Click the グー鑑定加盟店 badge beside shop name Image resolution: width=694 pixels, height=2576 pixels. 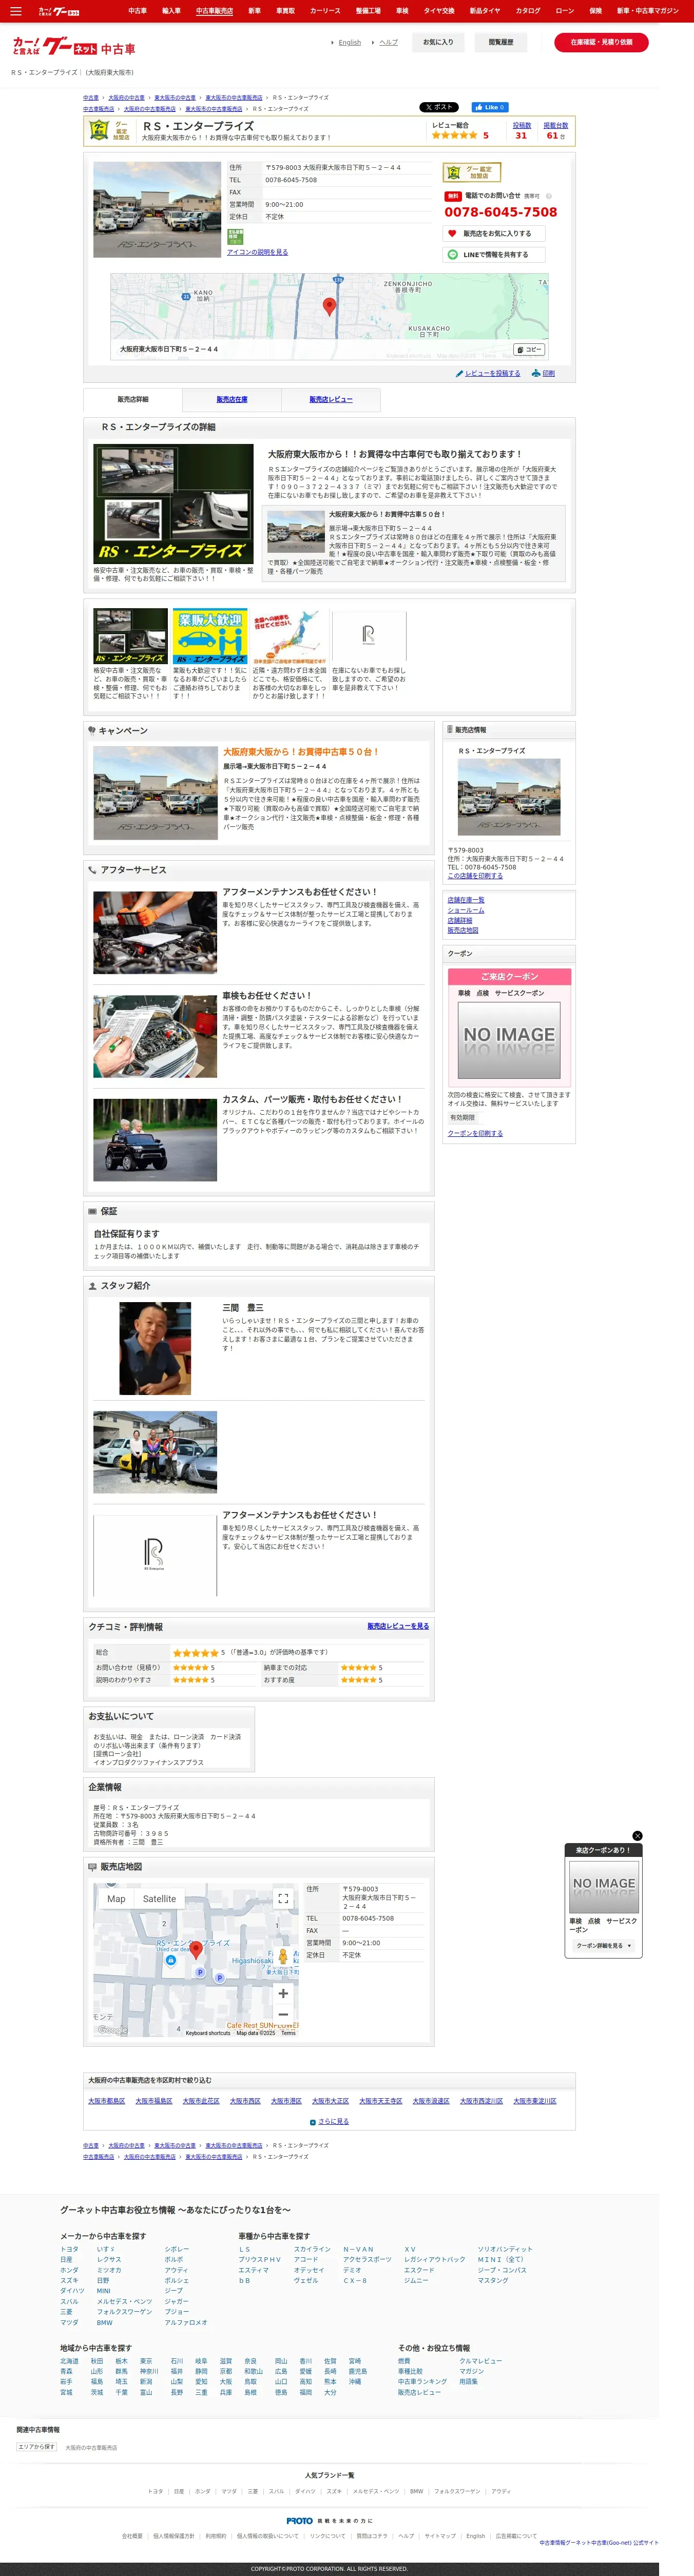click(110, 130)
